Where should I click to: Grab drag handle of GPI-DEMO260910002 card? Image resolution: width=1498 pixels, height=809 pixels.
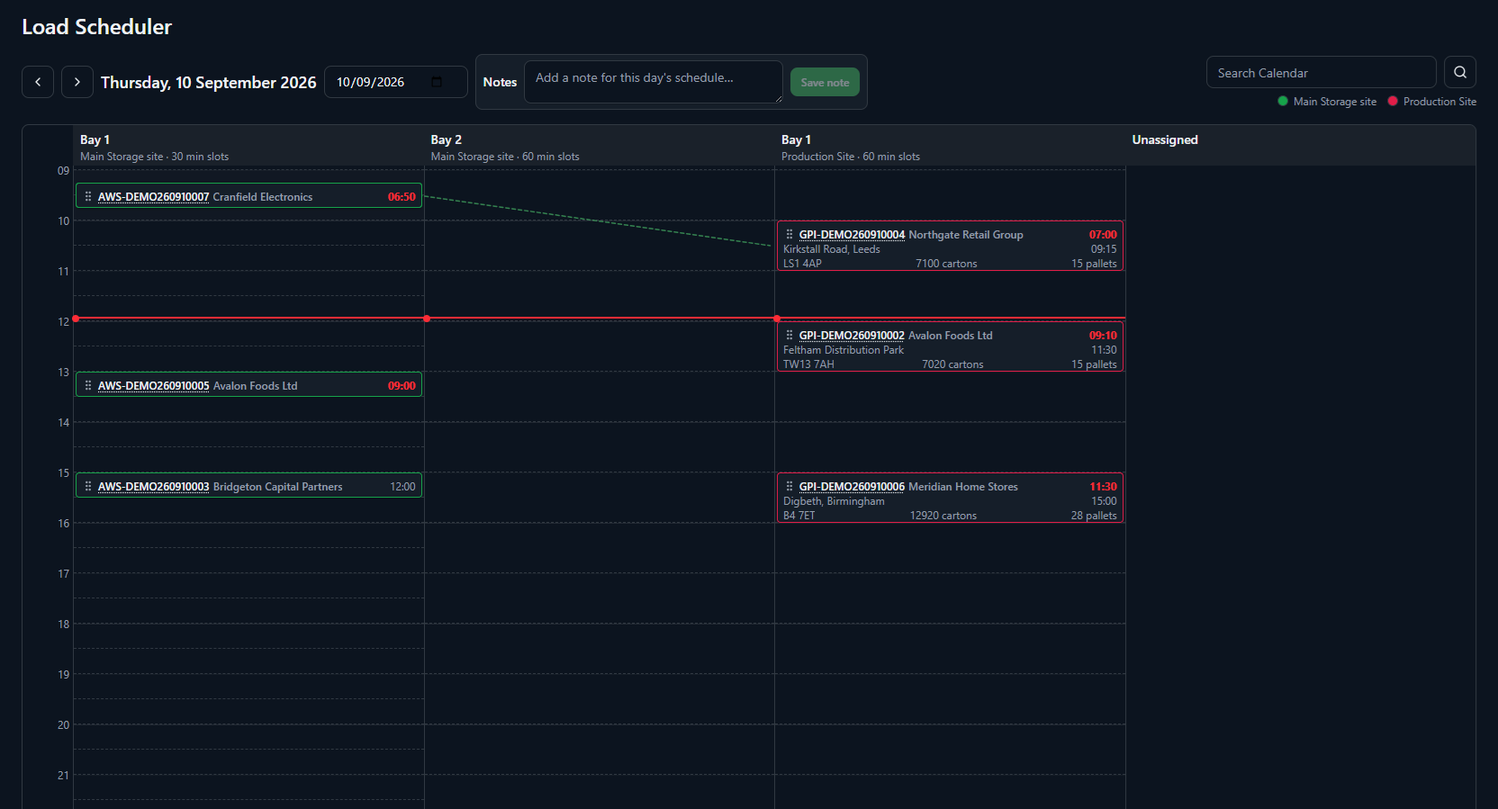(x=790, y=335)
